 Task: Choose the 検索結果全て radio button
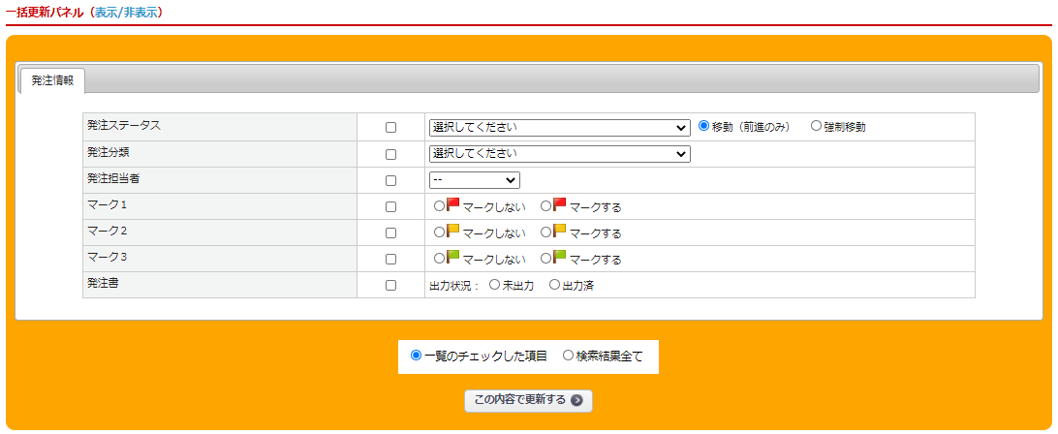[x=569, y=356]
